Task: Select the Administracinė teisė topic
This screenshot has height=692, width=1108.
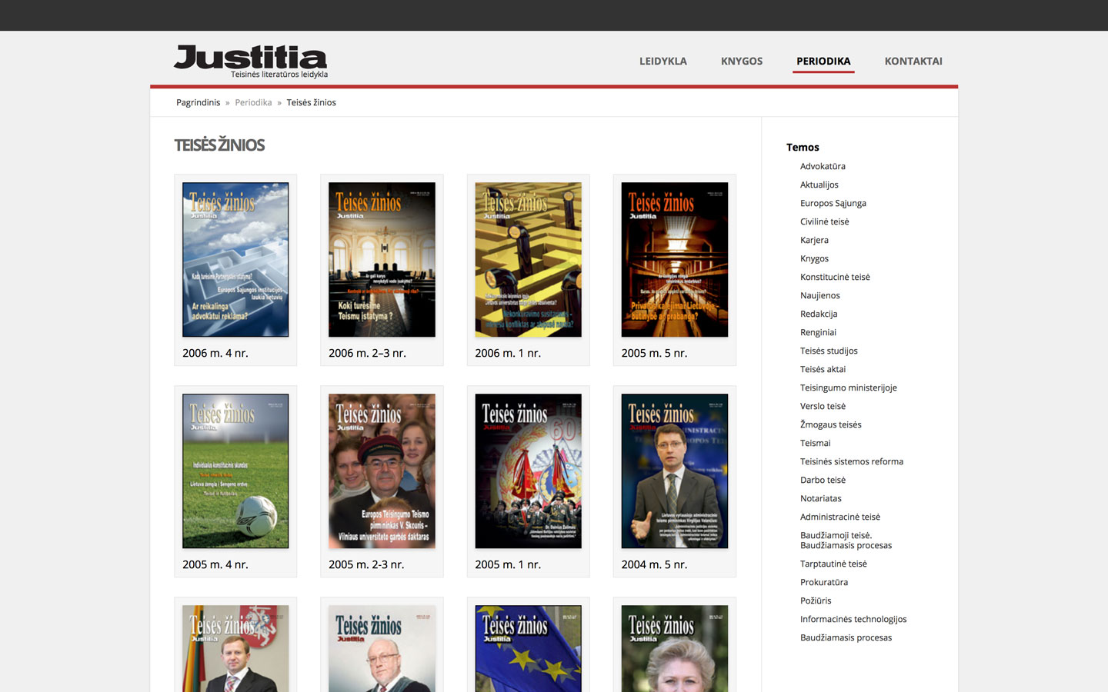Action: click(x=840, y=517)
